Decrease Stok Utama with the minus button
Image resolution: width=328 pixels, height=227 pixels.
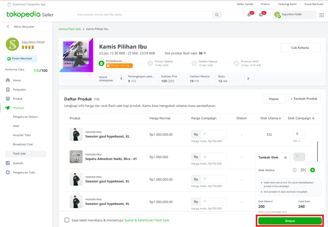tap(294, 170)
